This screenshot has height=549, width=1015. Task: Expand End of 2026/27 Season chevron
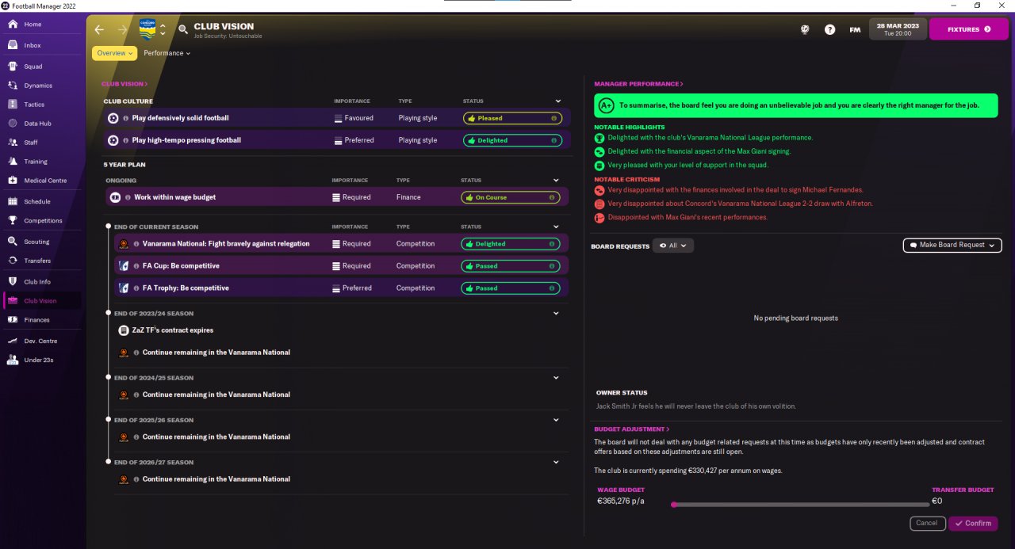(x=557, y=462)
